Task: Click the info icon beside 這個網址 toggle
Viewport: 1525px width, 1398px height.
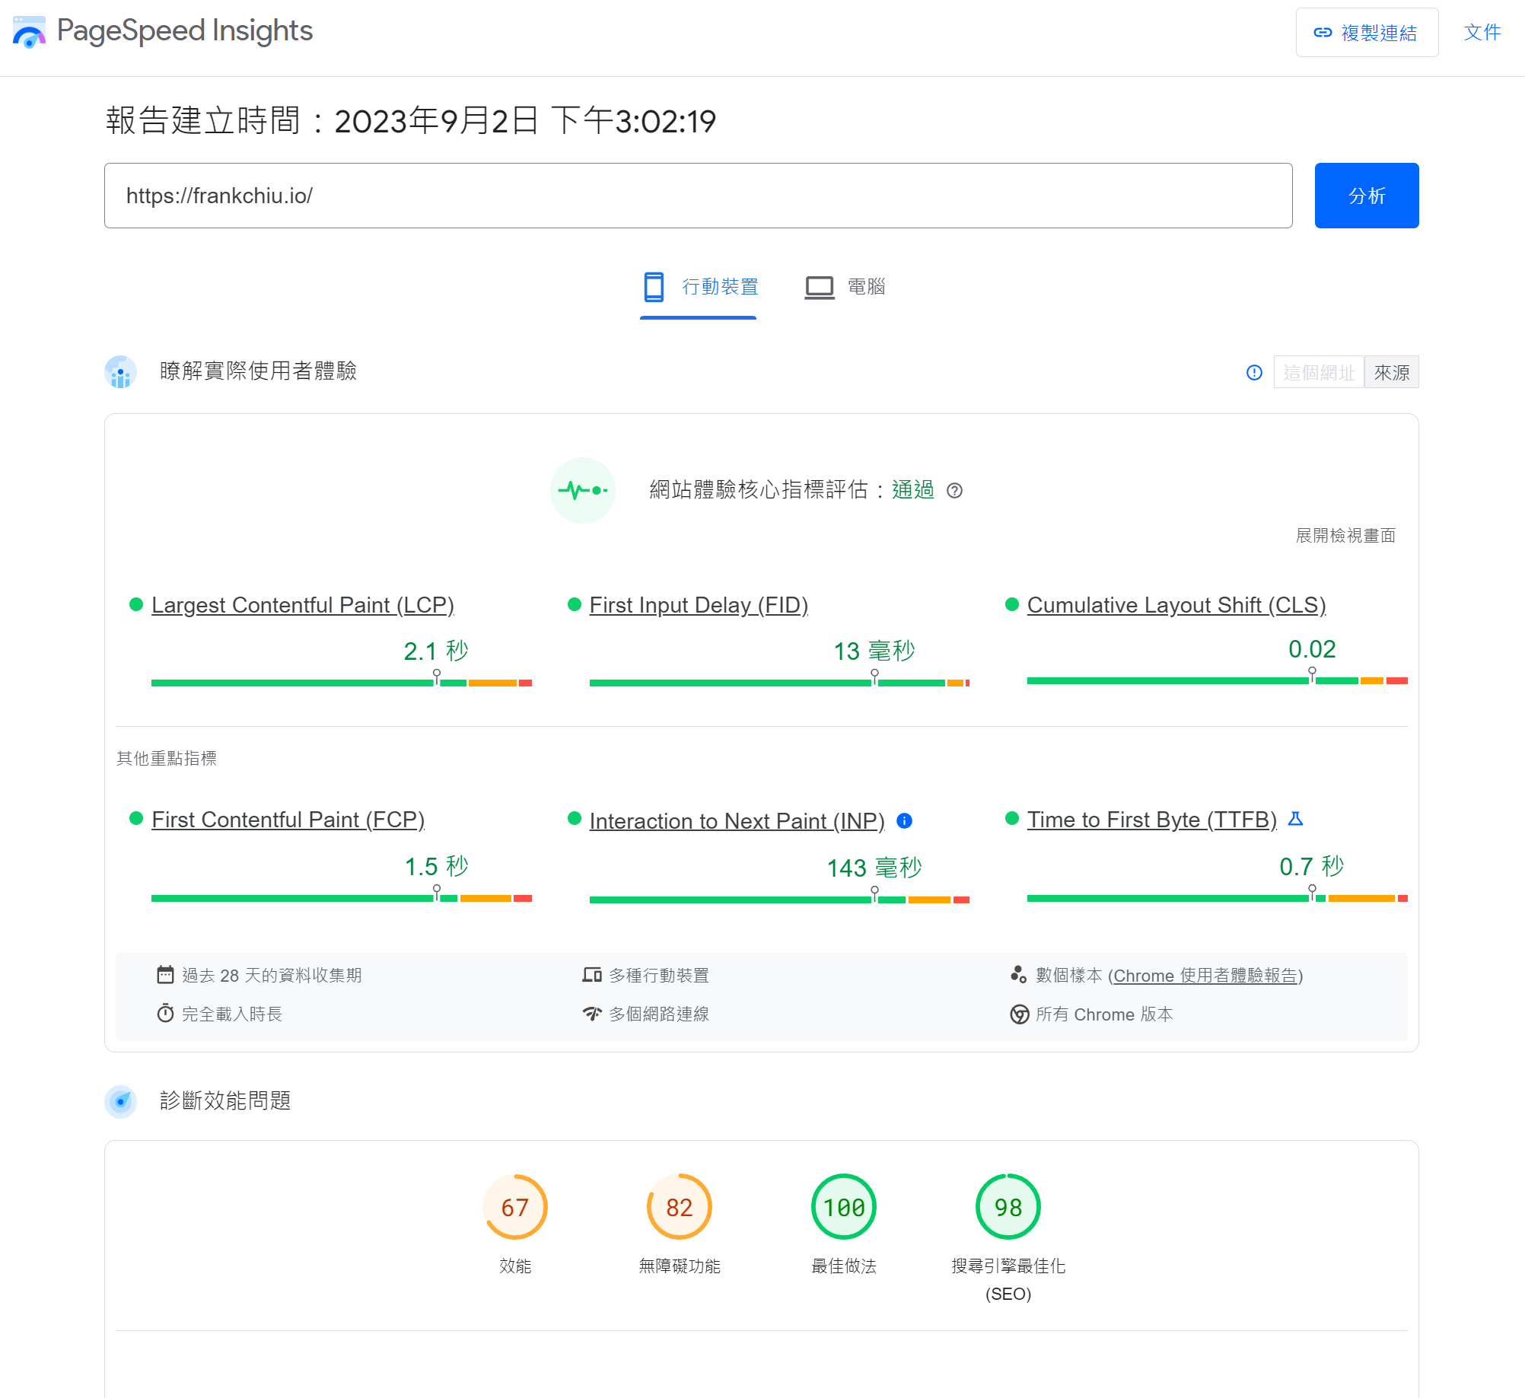Action: pyautogui.click(x=1254, y=372)
